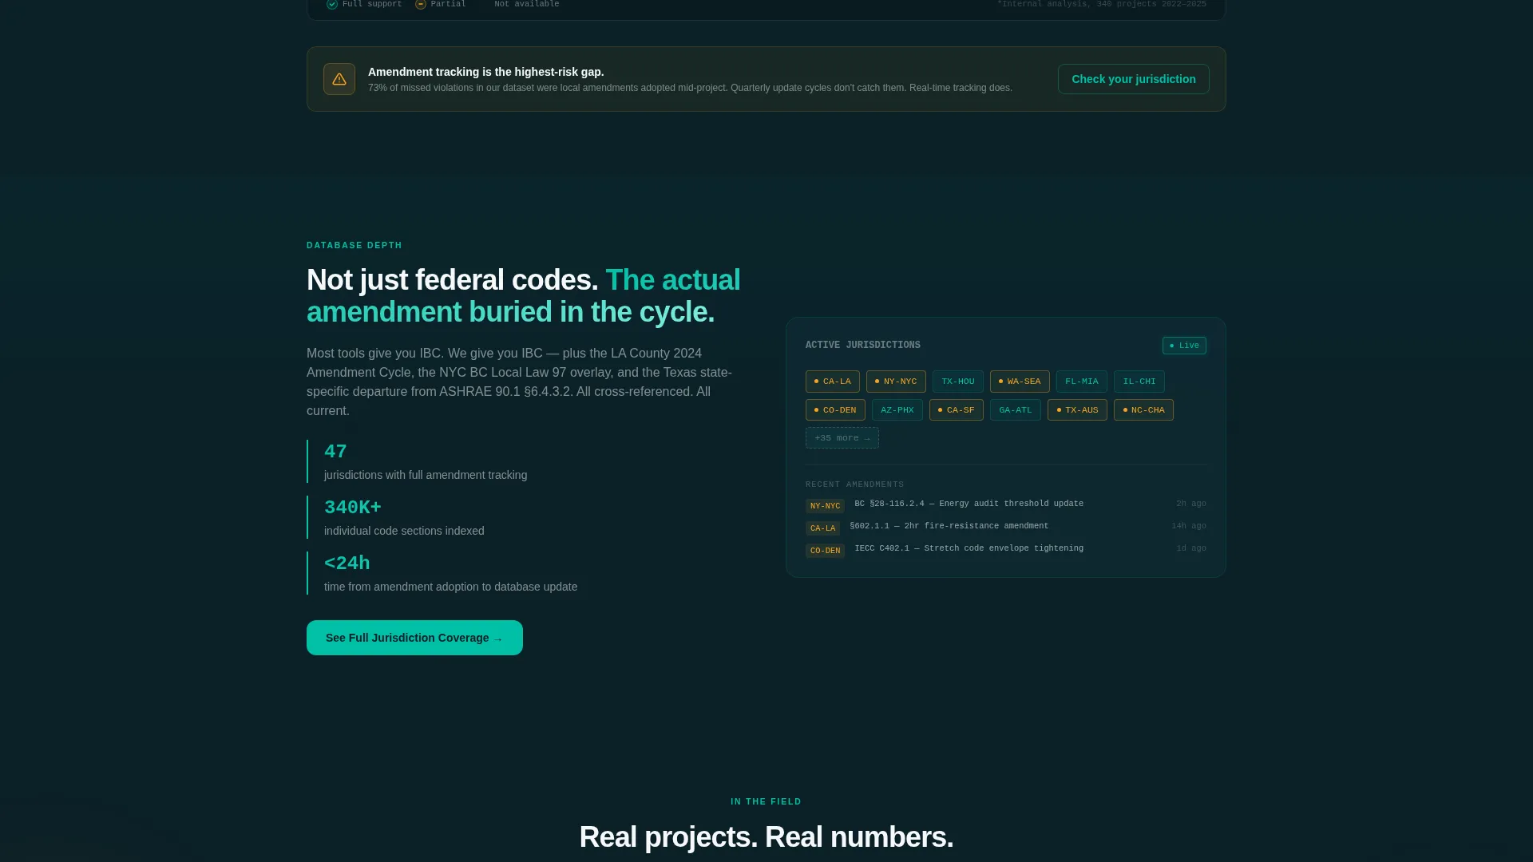
Task: Click the 14h ago timestamp
Action: coord(1188,526)
